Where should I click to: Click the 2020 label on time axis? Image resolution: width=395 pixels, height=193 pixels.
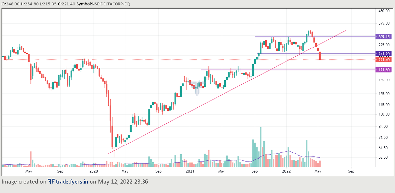point(94,172)
